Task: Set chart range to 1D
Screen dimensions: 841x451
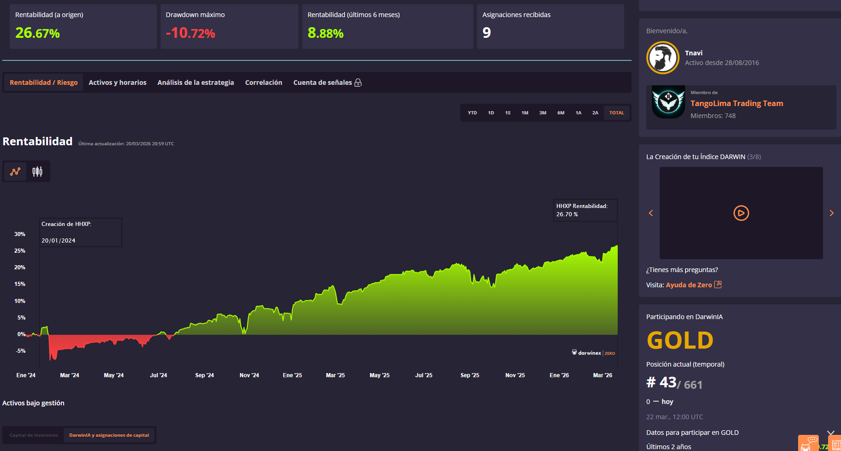Action: (491, 113)
